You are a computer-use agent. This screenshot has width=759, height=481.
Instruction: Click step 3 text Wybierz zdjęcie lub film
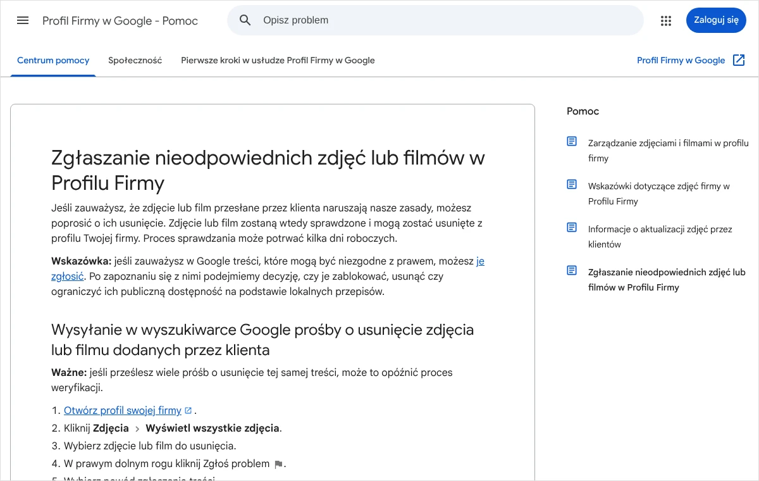(150, 446)
